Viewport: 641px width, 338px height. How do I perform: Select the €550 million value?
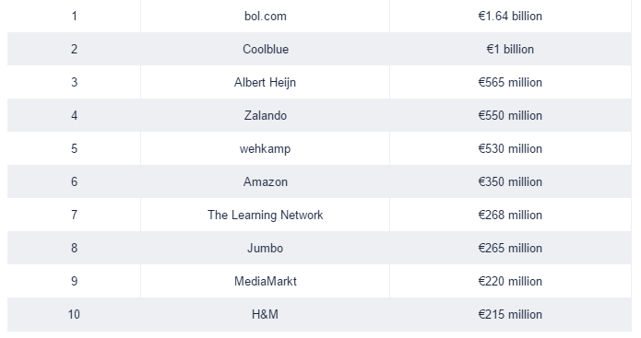tap(510, 115)
